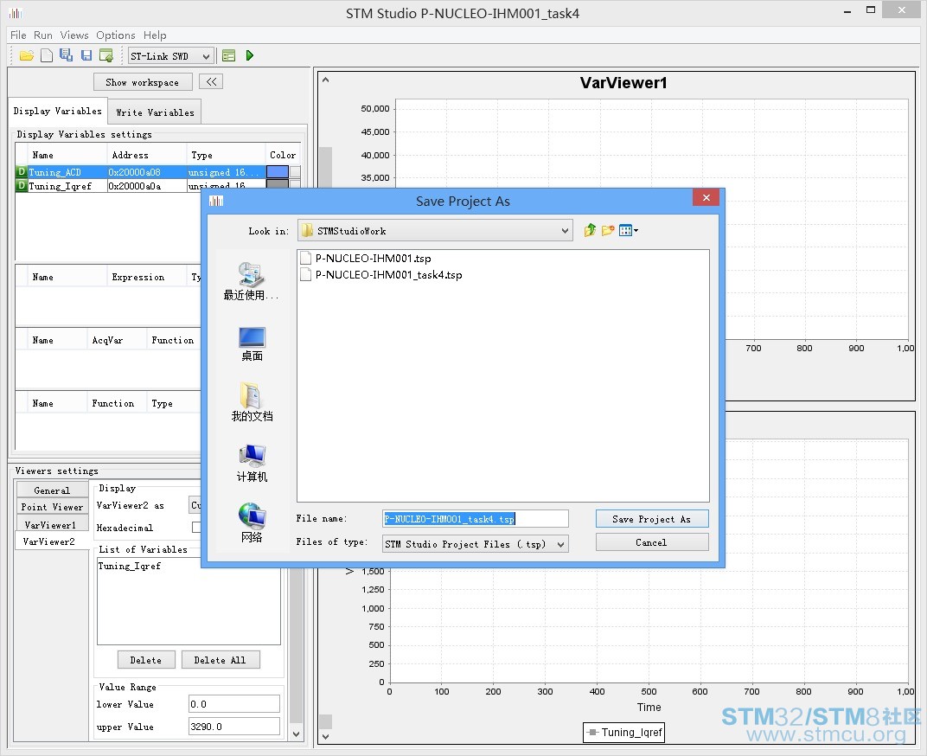Switch to the Write Variables tab
Screen dimensions: 927x756
155,112
